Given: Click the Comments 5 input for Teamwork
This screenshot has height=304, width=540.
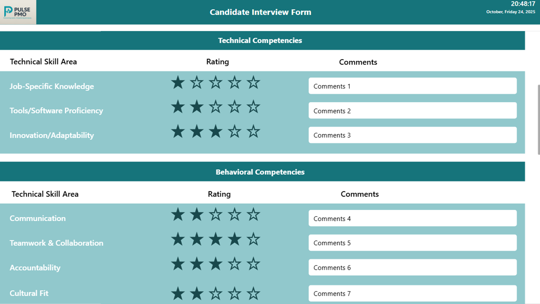Looking at the screenshot, I should pos(412,243).
